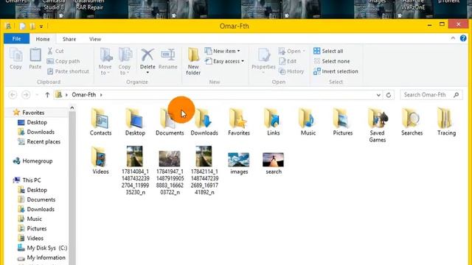Select the Tracing folder
This screenshot has height=265, width=472.
[x=446, y=122]
